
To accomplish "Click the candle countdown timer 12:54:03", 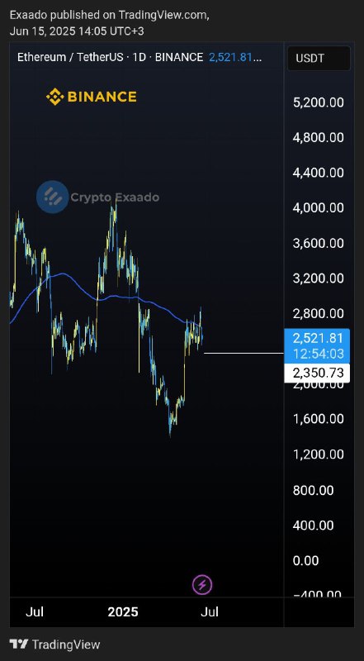I will pyautogui.click(x=319, y=354).
